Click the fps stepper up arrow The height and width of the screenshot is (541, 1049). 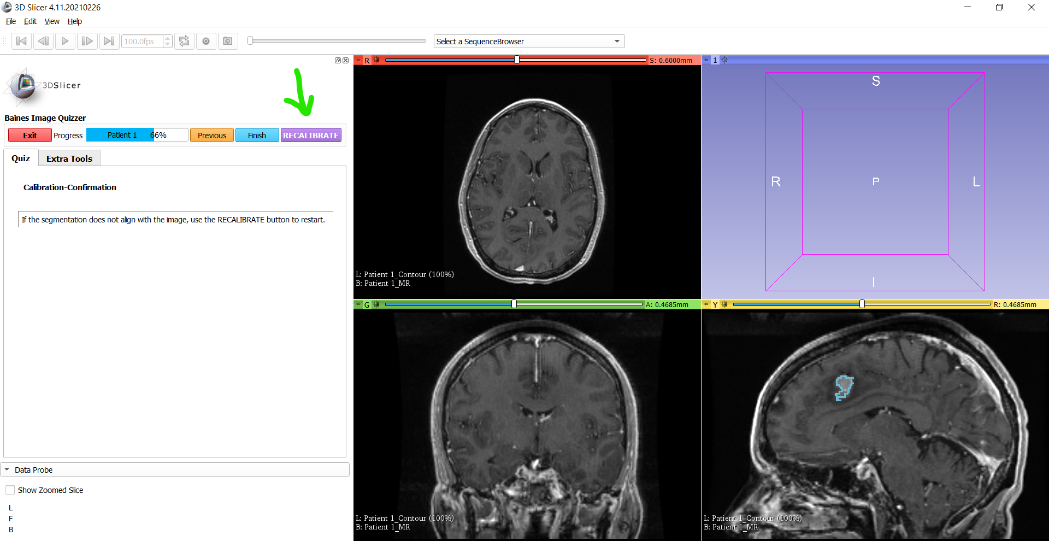167,38
